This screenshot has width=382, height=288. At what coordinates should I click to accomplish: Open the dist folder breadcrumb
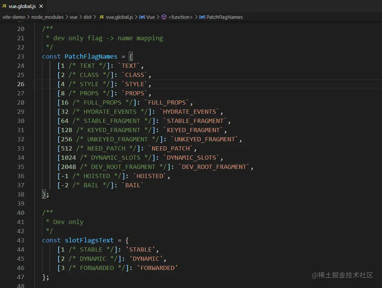(x=88, y=17)
